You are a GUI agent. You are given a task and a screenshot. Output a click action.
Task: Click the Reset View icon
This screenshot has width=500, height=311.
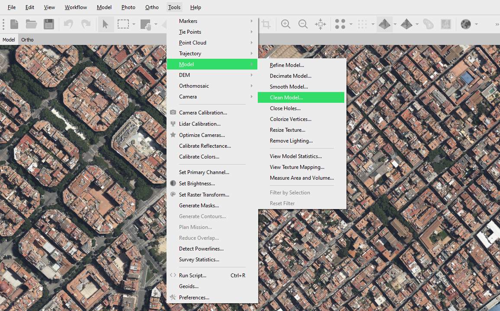(x=321, y=24)
